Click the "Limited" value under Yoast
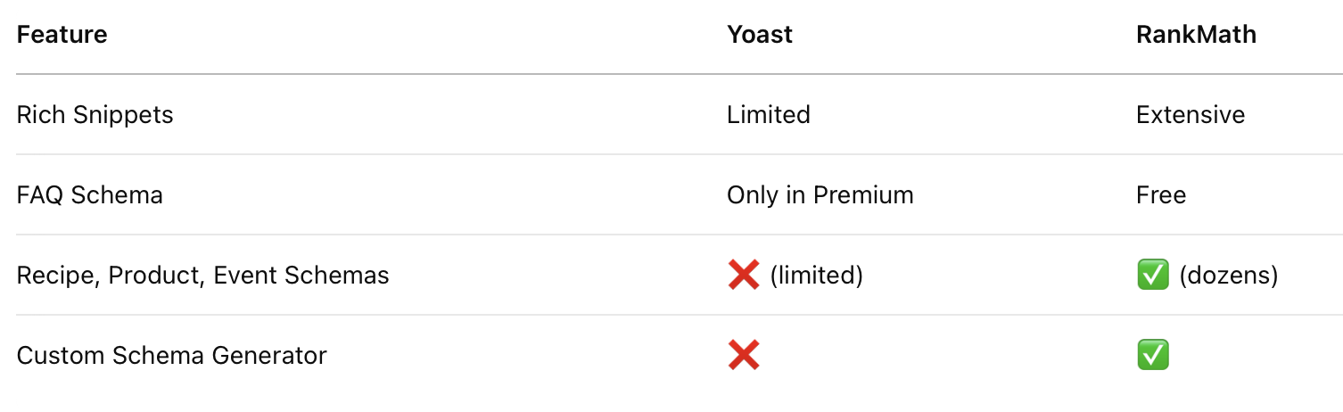Screen dimensions: 1343x412 pos(769,115)
